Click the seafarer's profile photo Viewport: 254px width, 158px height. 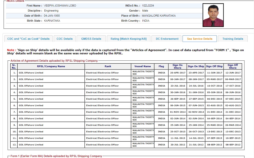[213, 15]
